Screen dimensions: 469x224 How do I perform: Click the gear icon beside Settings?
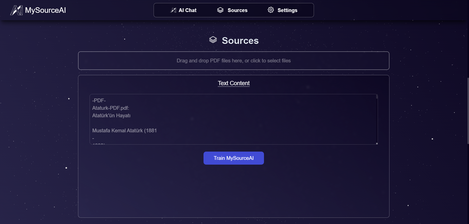(x=271, y=10)
